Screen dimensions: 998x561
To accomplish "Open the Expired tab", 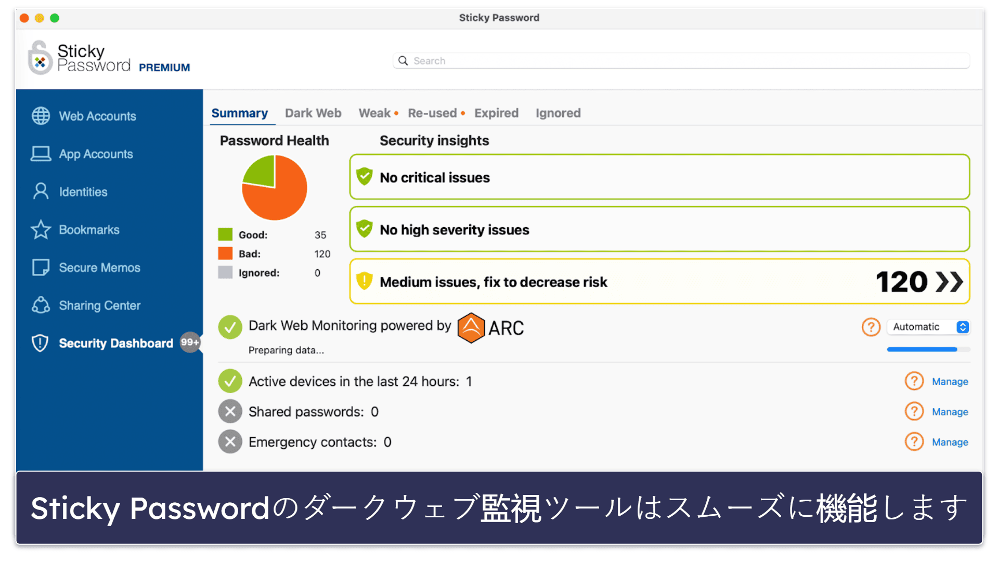I will [496, 113].
